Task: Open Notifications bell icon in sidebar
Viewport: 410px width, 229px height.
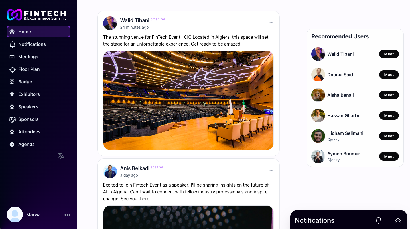Action: coord(12,44)
